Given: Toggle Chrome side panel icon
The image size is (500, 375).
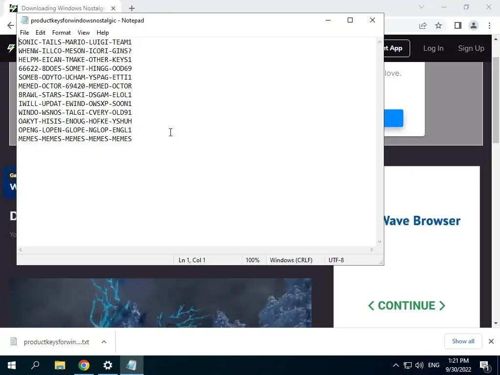Looking at the screenshot, I should [x=458, y=25].
